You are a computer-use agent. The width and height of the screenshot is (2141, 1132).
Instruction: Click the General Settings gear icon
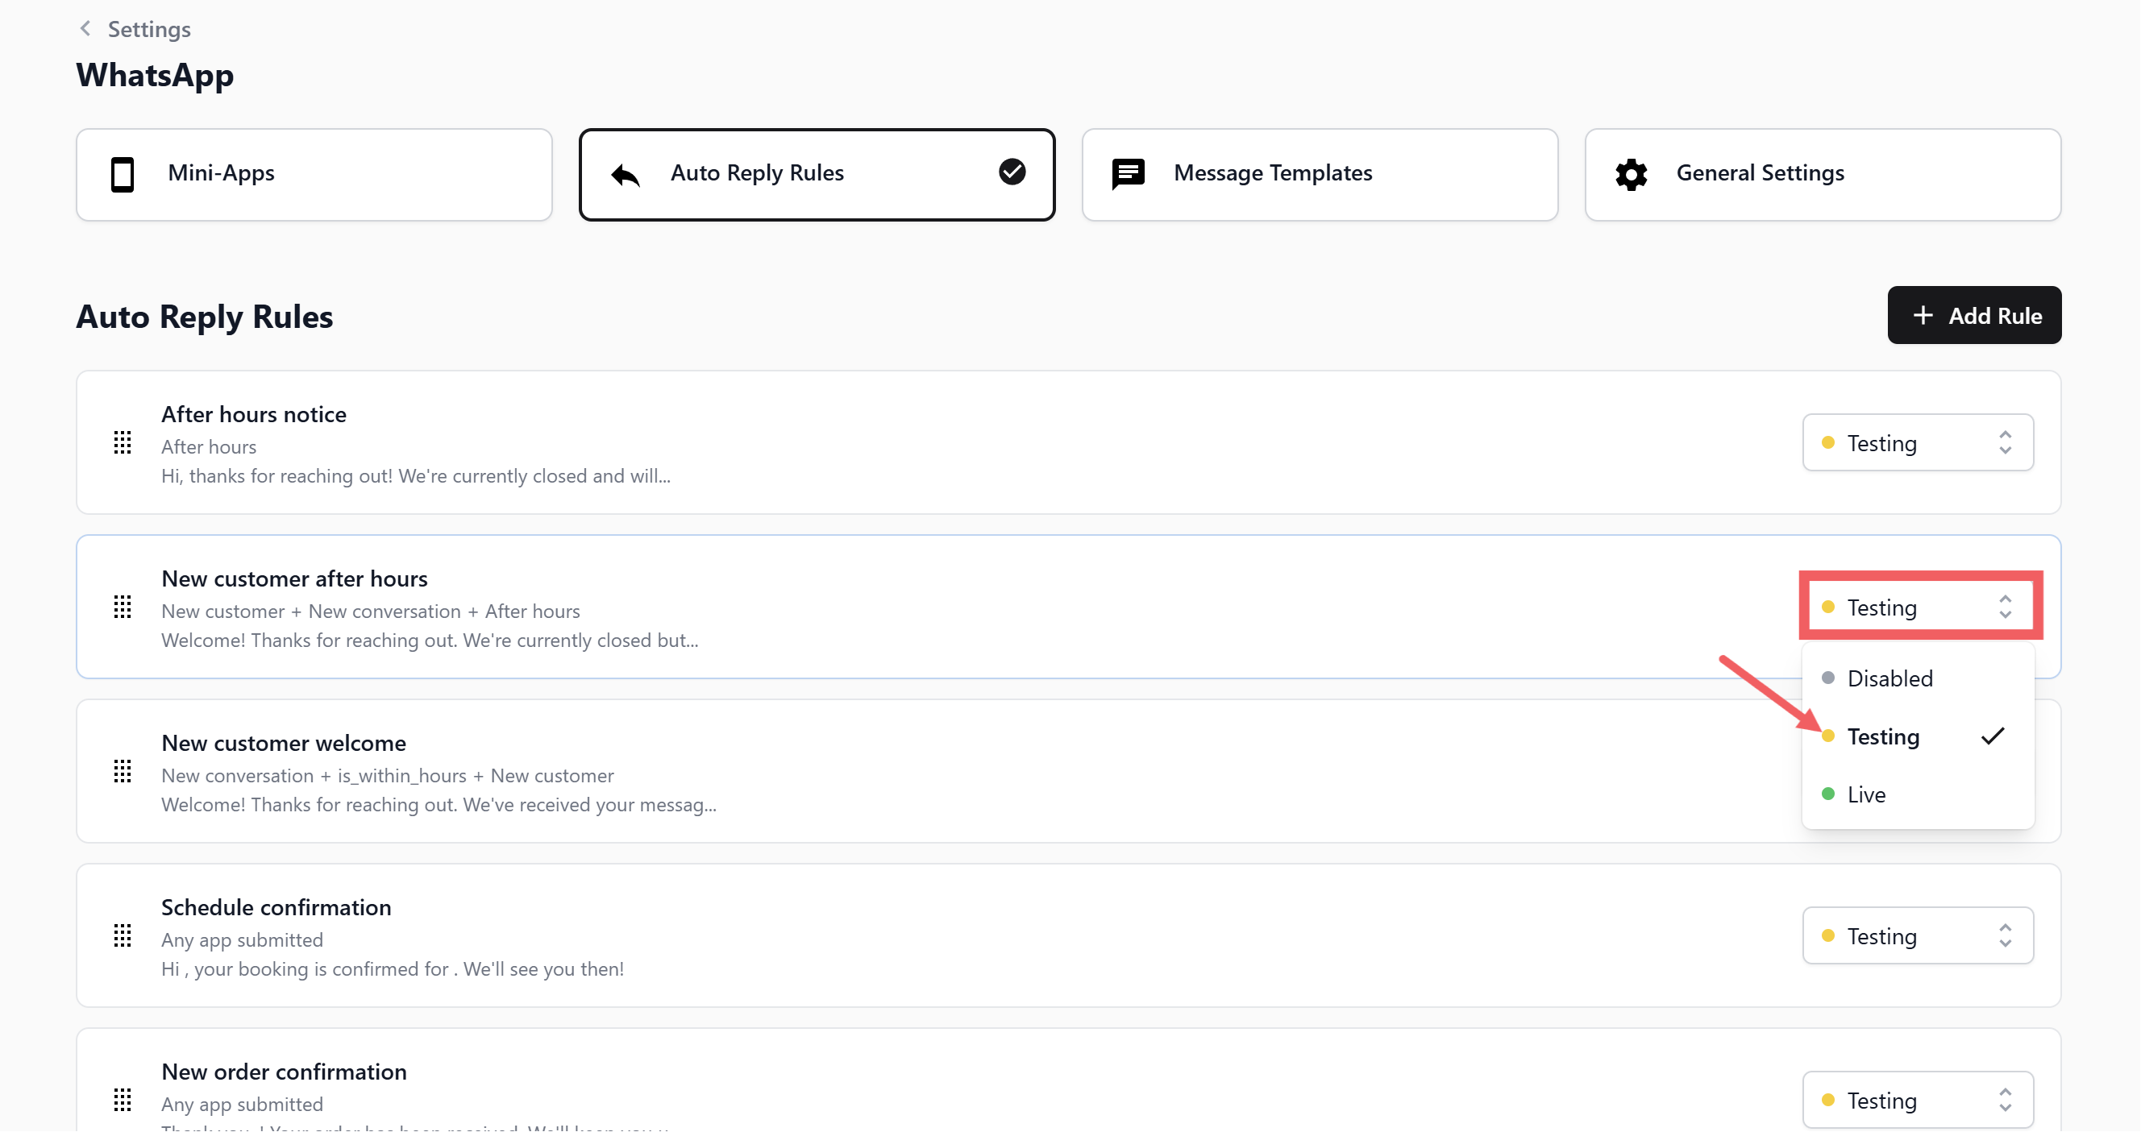point(1631,174)
